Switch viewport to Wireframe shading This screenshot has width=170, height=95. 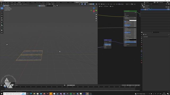(x=90, y=4)
